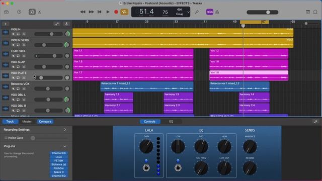Mute the VIOLIN VERB track
The width and height of the screenshot is (322, 181).
pyautogui.click(x=14, y=45)
